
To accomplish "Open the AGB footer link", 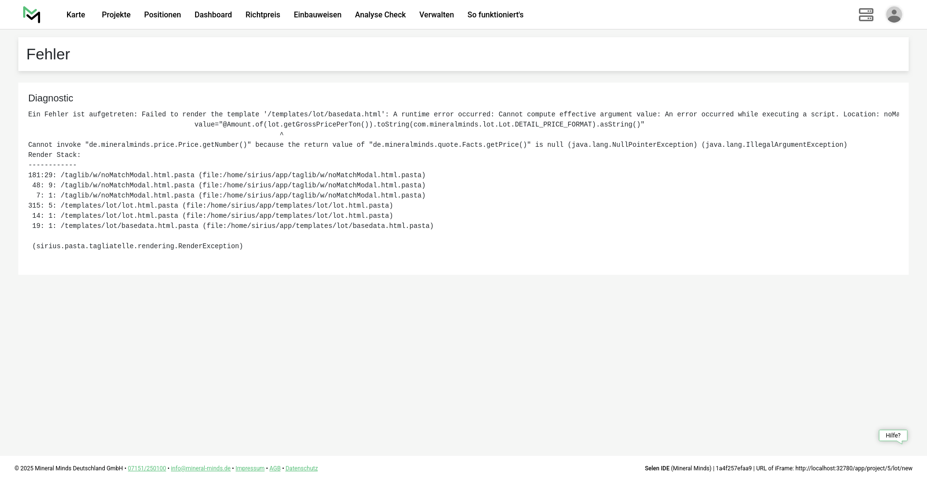I will [275, 468].
